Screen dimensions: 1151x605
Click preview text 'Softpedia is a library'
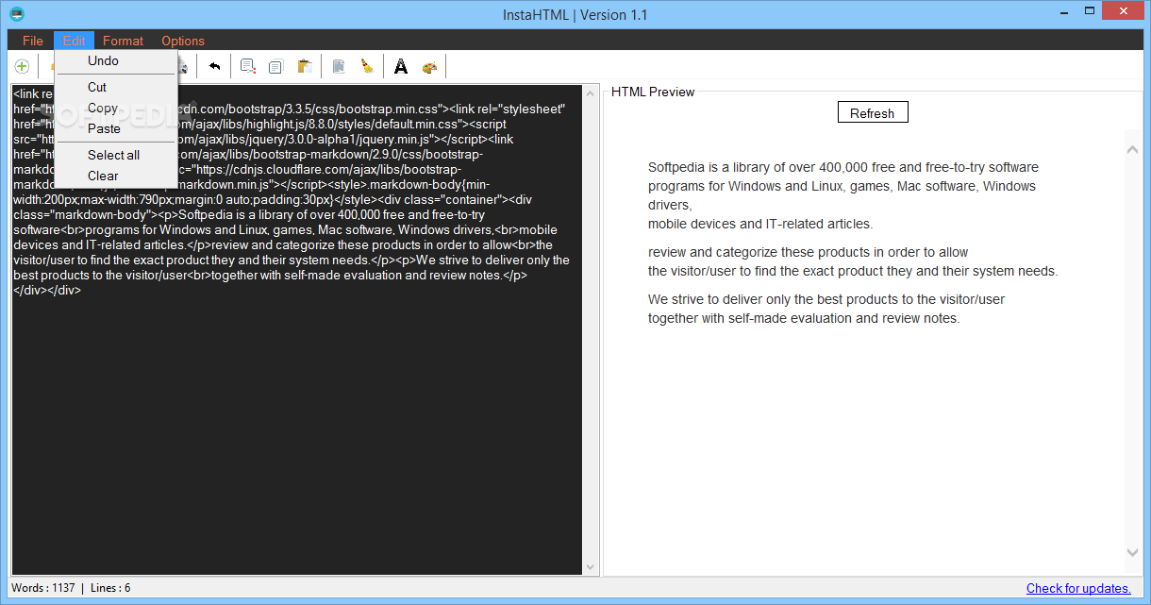pos(713,167)
